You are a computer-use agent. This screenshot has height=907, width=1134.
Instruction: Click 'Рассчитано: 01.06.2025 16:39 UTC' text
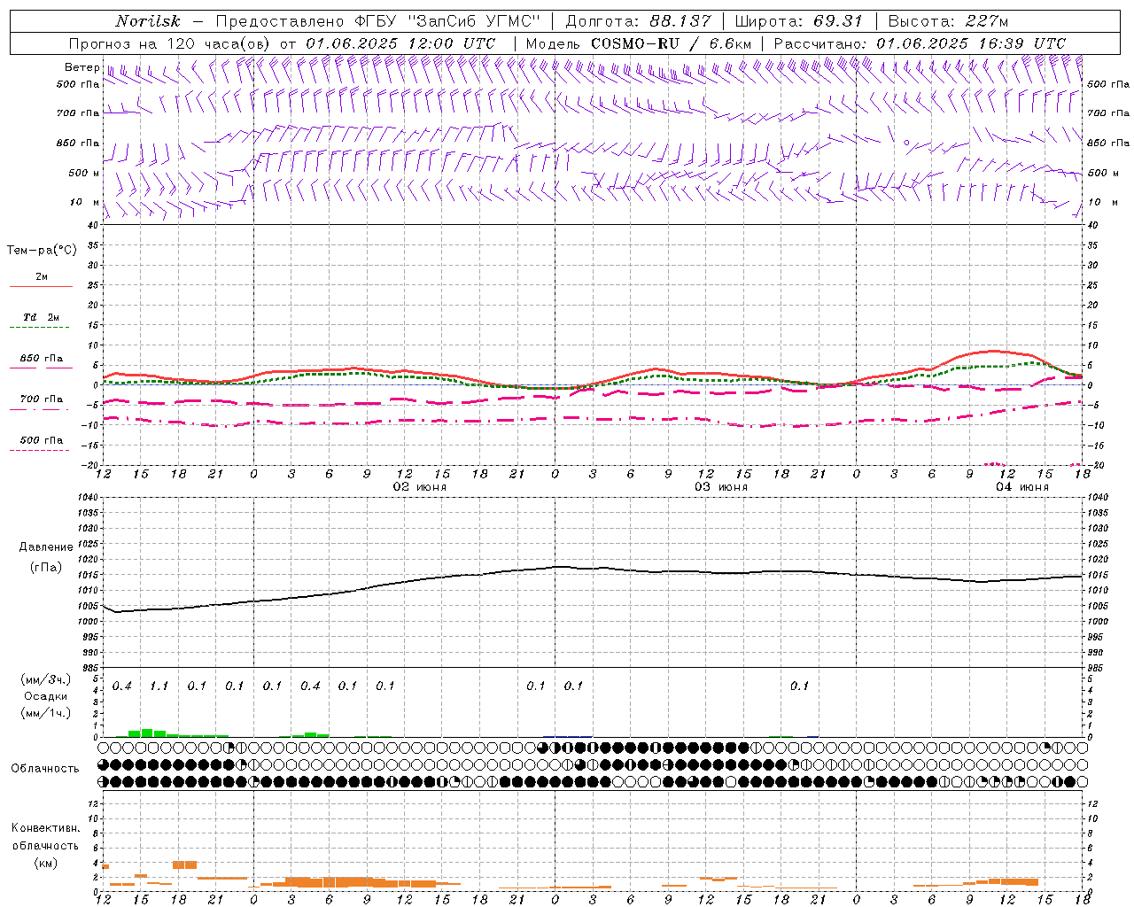click(x=920, y=43)
